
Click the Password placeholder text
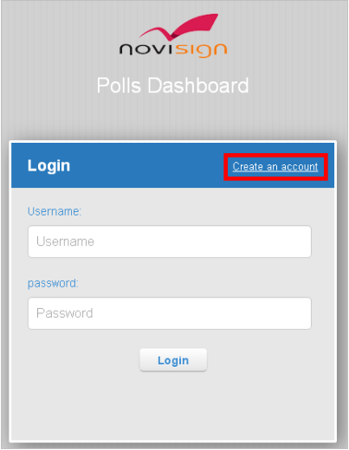tap(65, 313)
